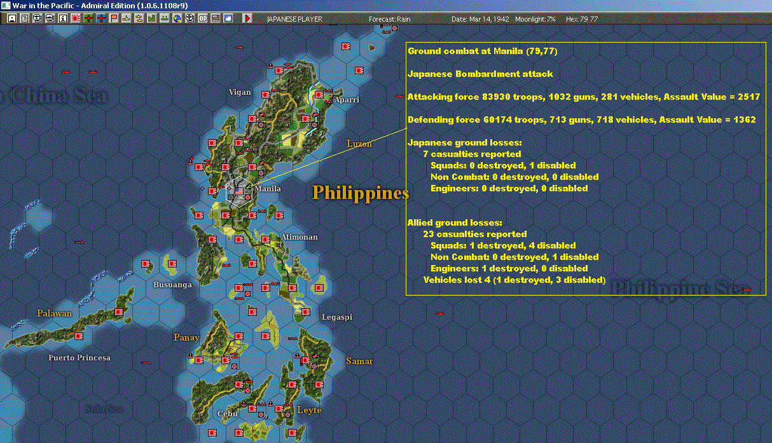
Task: Open the globe strategic map icon
Action: [177, 18]
